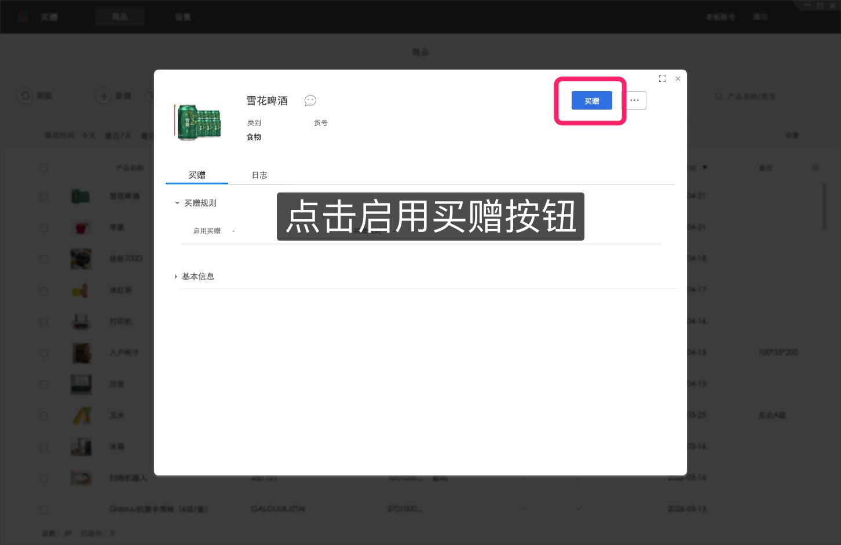Open the 商品 tab in top bar
Viewport: 841px width, 545px height.
(x=120, y=17)
